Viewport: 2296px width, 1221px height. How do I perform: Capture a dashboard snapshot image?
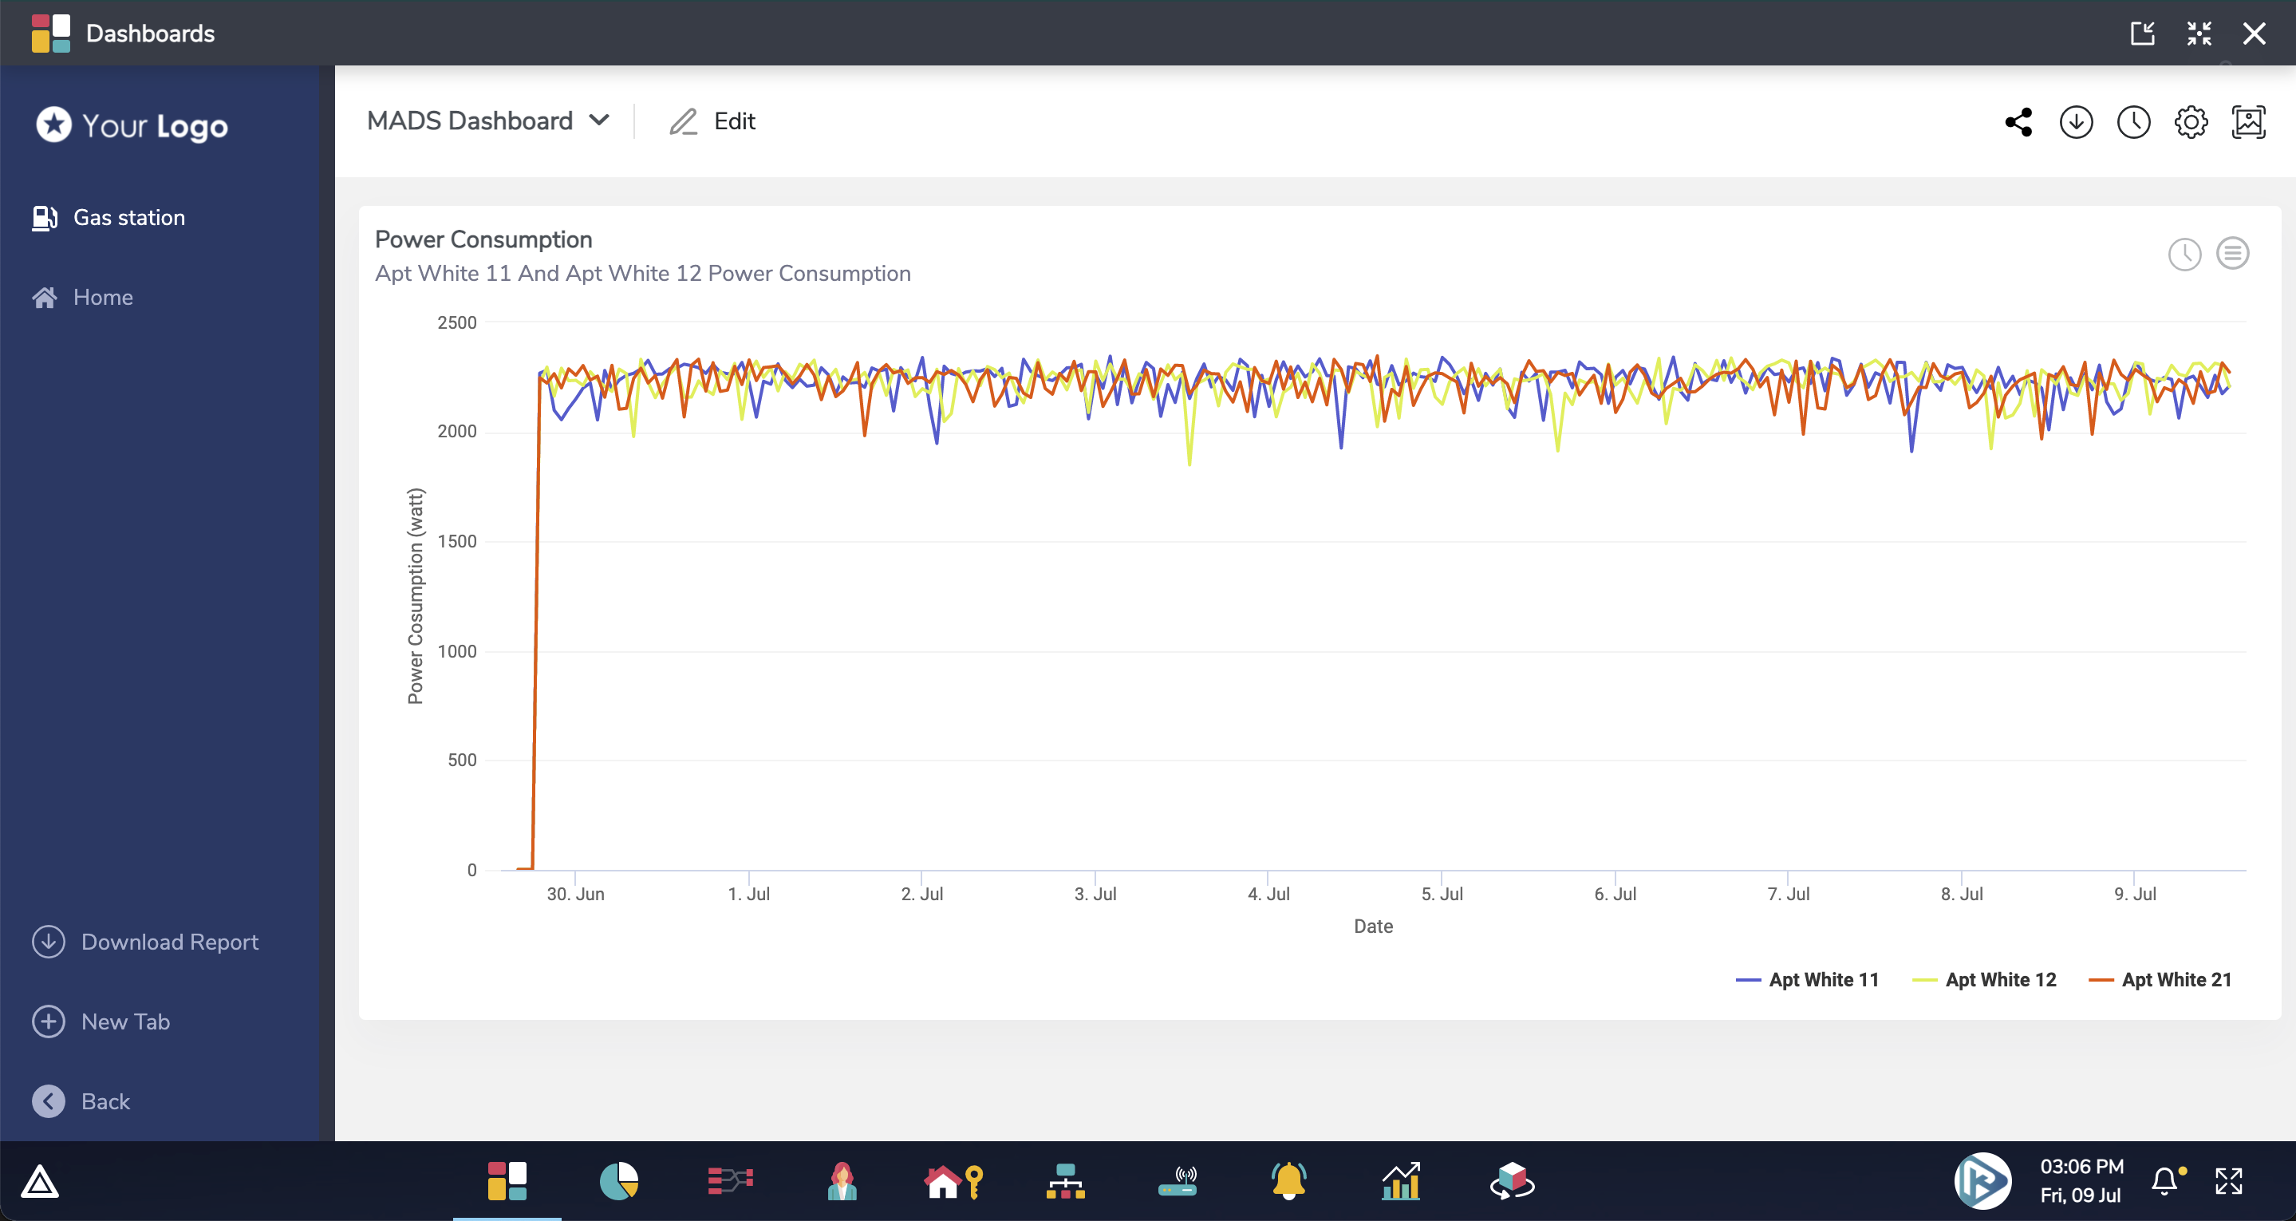coord(2249,122)
